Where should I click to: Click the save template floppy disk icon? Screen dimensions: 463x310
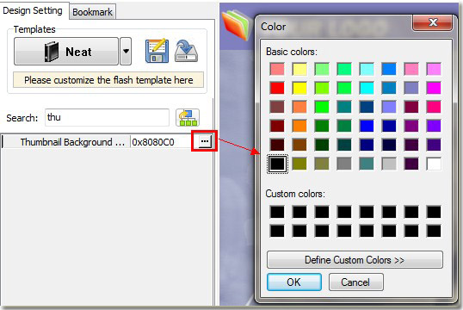click(x=157, y=51)
